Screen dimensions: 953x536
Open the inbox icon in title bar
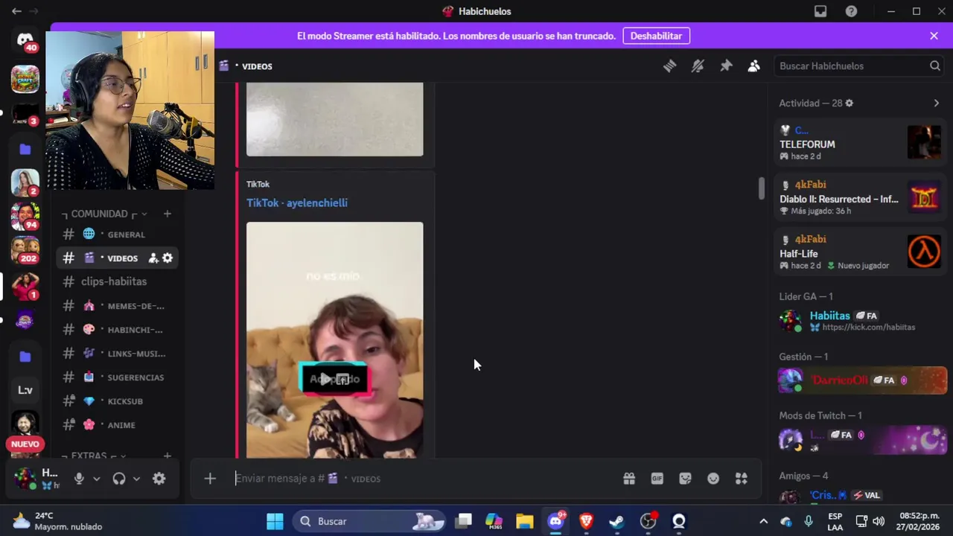pyautogui.click(x=820, y=11)
